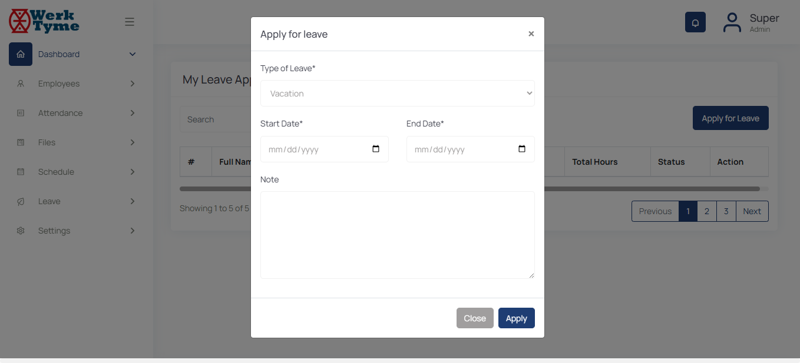Collapse the Dashboard menu chevron
Screen dimensions: 800x363
click(133, 54)
